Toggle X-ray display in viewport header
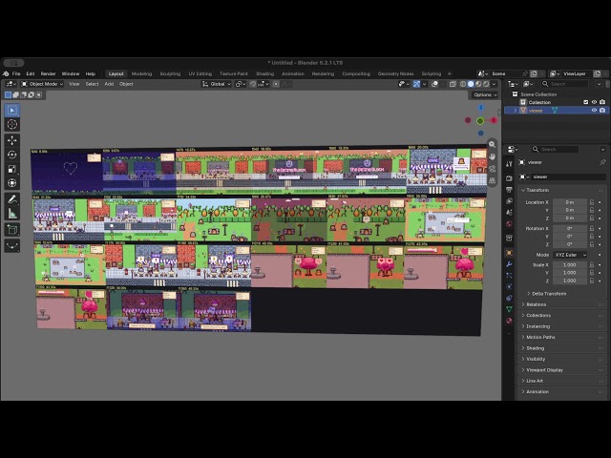 (x=453, y=84)
